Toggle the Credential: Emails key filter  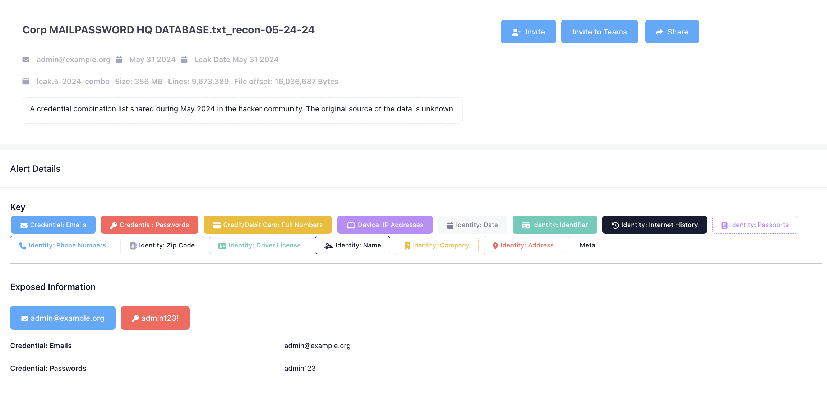click(53, 225)
